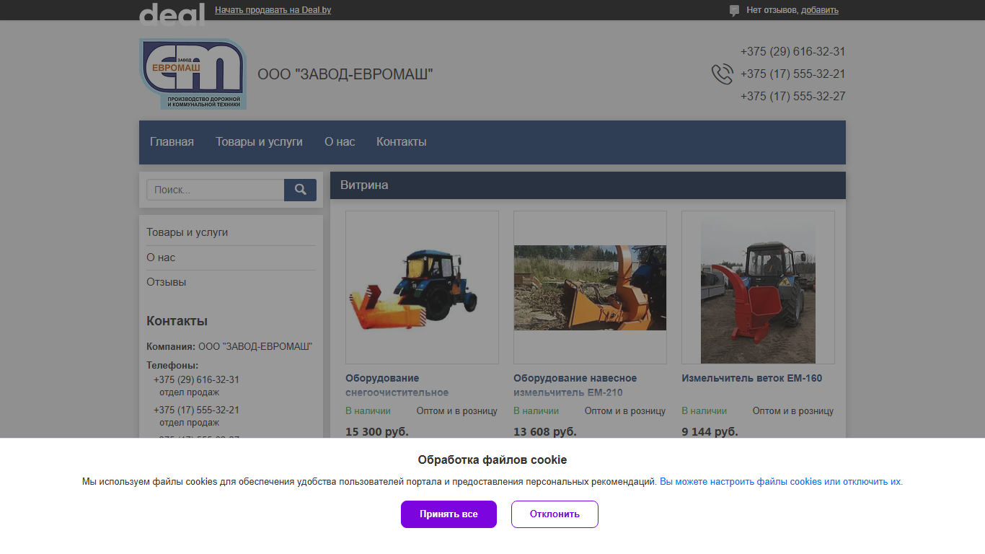Viewport: 985px width, 554px height.
Task: Click the Обработка файлов cookie heading
Action: coord(492,460)
